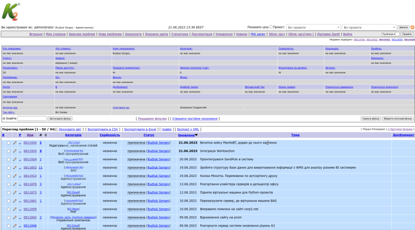Click the Перейти button
Image resolution: width=415 pixels, height=230 pixels.
coord(407,34)
